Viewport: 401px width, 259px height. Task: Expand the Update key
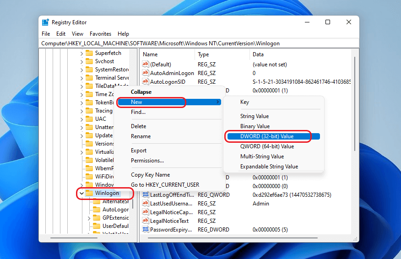tap(81, 135)
